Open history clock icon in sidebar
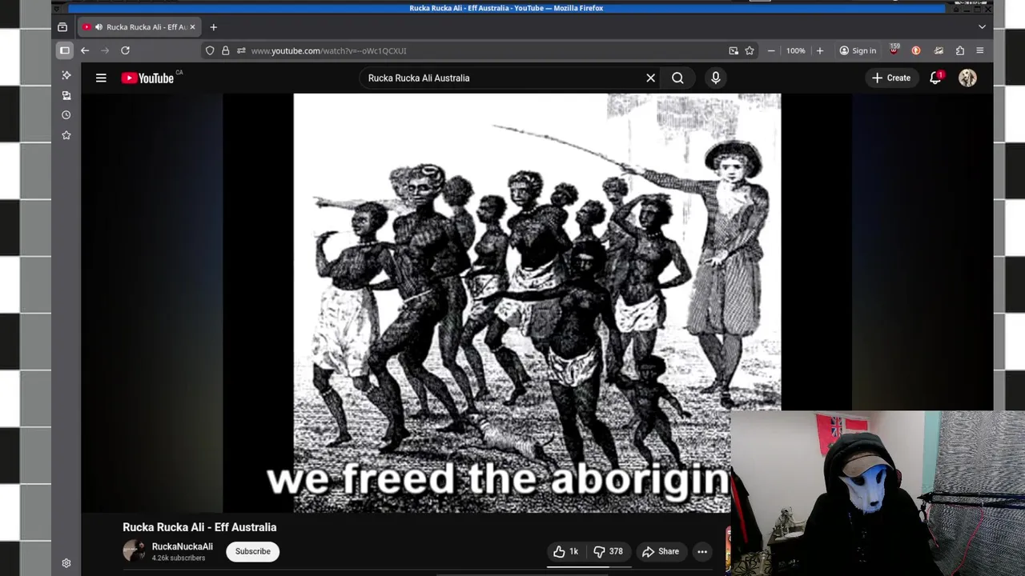 coord(66,115)
